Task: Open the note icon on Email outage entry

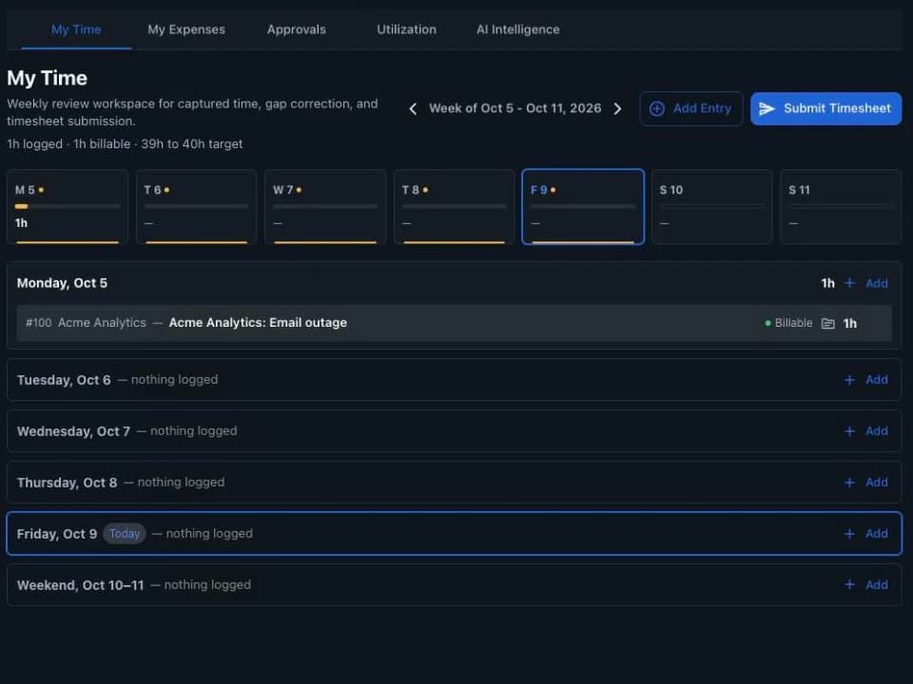Action: tap(827, 323)
